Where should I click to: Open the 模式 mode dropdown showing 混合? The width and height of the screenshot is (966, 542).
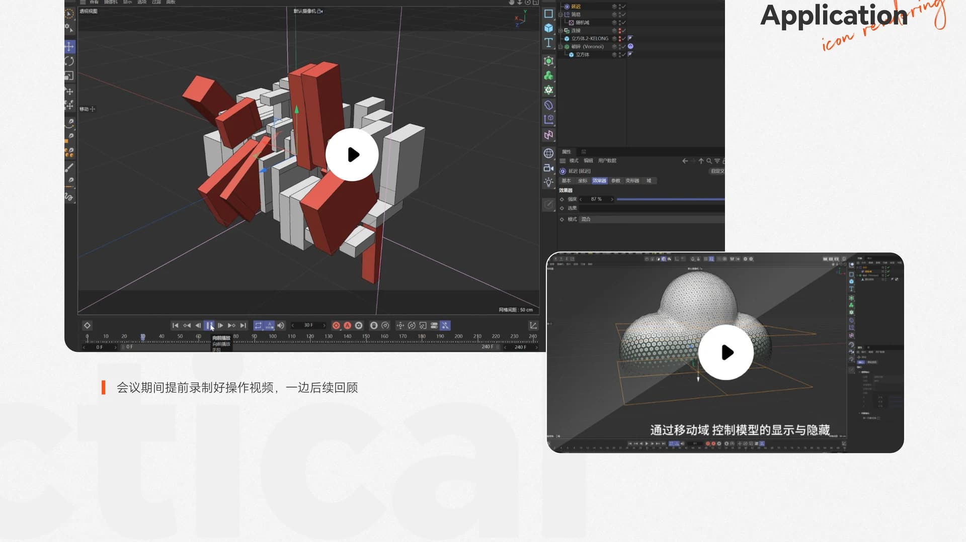[652, 219]
